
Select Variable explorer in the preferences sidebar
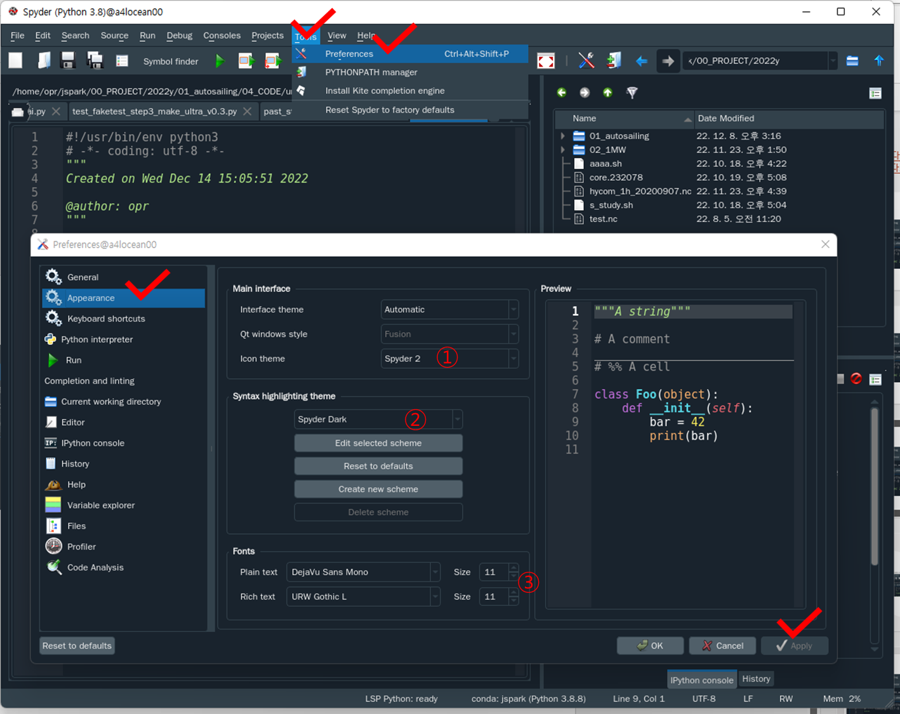pyautogui.click(x=124, y=505)
